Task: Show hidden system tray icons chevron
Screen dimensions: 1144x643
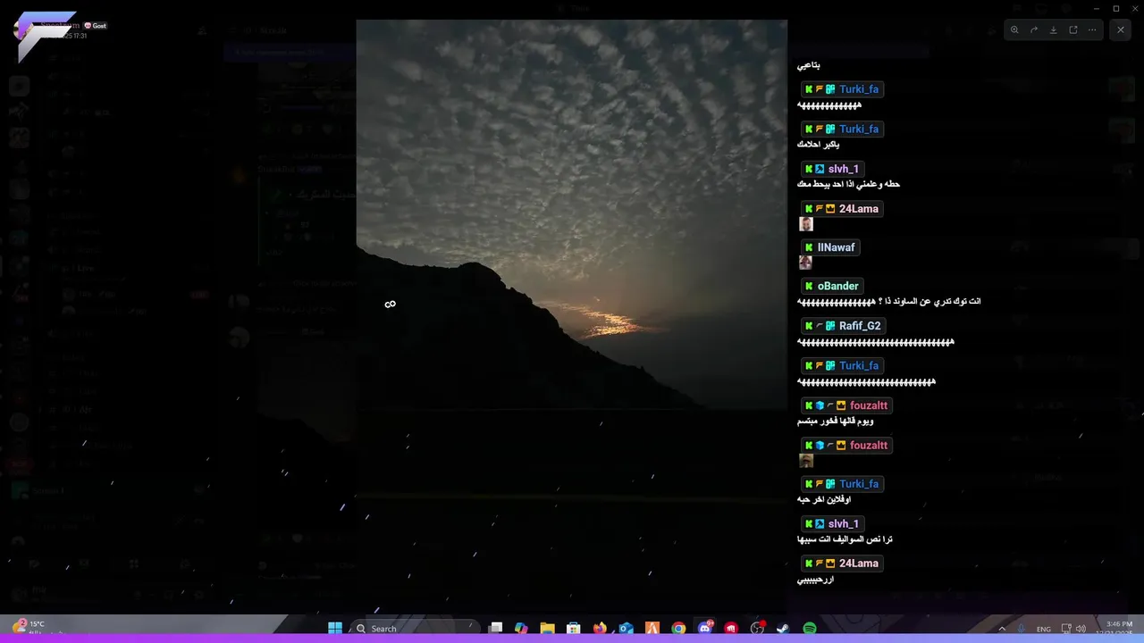Action: [x=1002, y=629]
